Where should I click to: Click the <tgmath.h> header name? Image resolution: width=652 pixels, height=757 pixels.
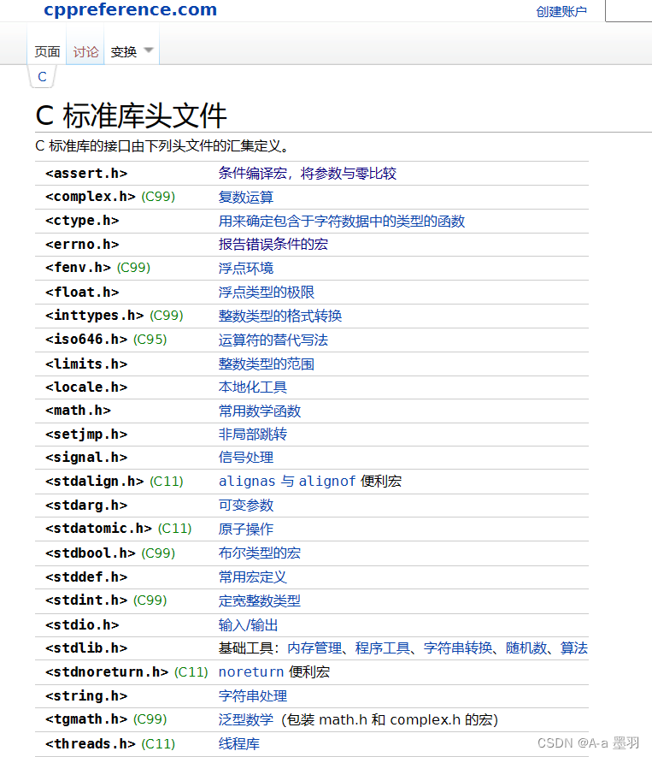tap(86, 719)
